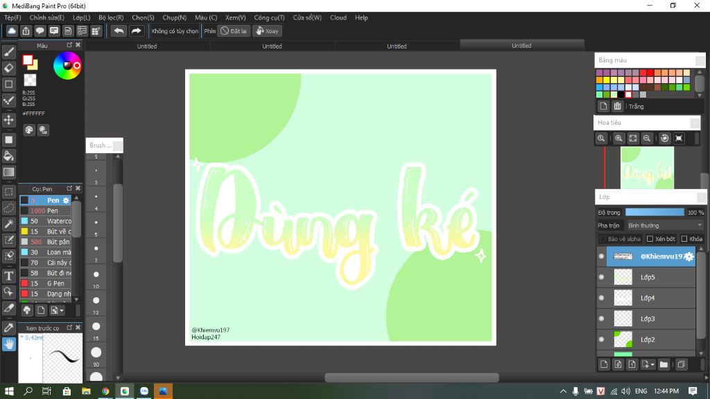Image resolution: width=710 pixels, height=399 pixels.
Task: Open the Lớp(L) menu
Action: 82,17
